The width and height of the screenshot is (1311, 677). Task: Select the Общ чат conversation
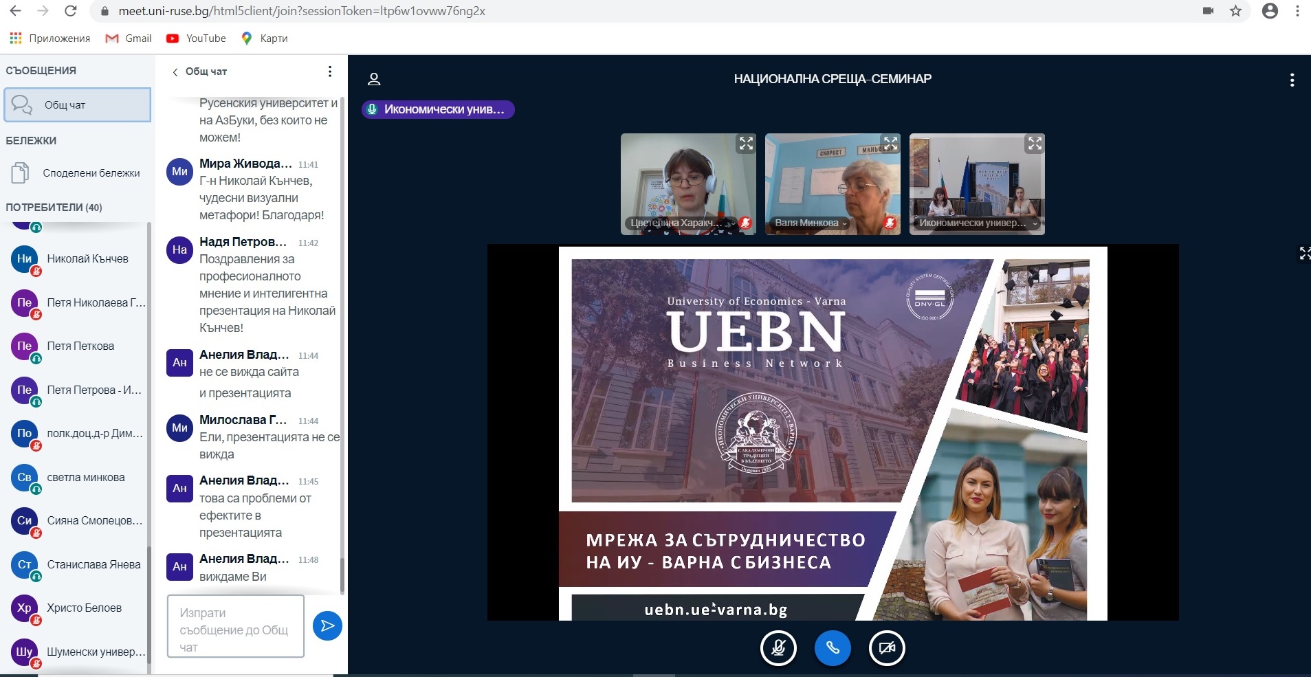[x=77, y=104]
